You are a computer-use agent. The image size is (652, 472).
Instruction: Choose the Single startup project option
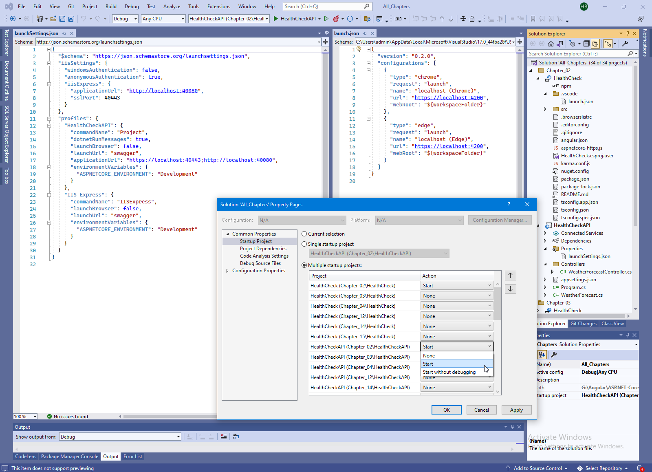304,244
